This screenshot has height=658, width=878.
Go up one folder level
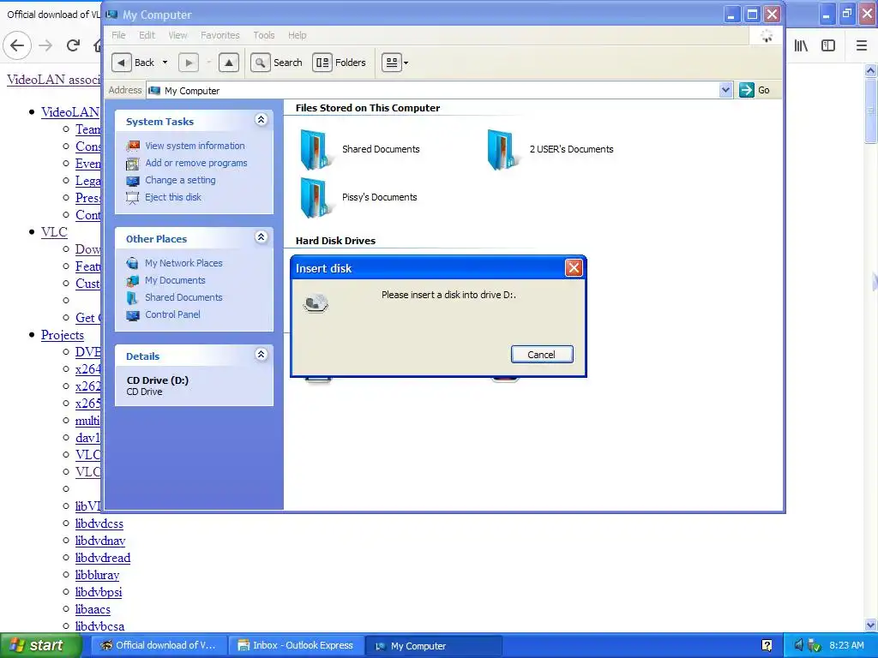pyautogui.click(x=228, y=63)
